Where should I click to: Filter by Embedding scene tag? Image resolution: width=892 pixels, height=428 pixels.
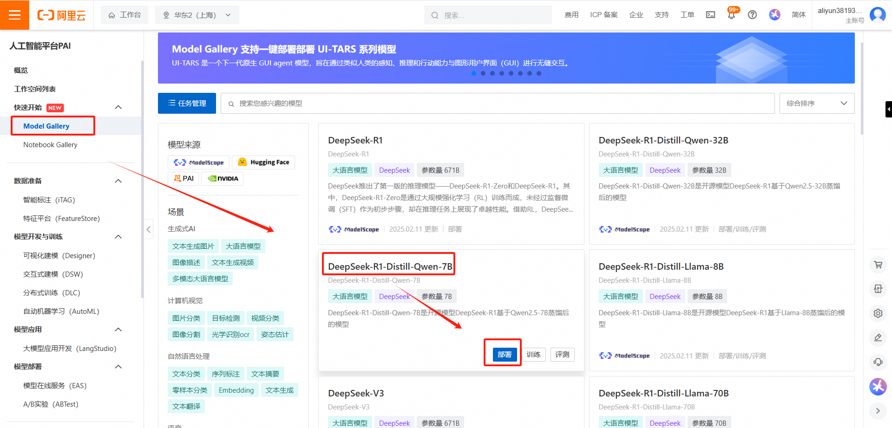click(236, 390)
